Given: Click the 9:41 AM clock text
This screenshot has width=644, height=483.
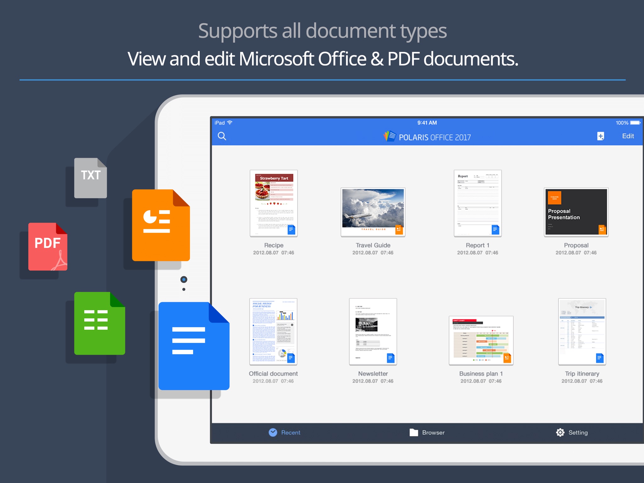Looking at the screenshot, I should pyautogui.click(x=427, y=123).
